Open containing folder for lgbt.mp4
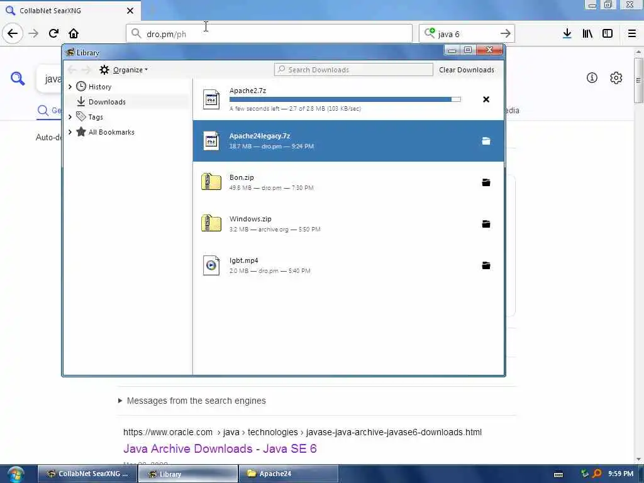This screenshot has height=483, width=644. pos(486,265)
